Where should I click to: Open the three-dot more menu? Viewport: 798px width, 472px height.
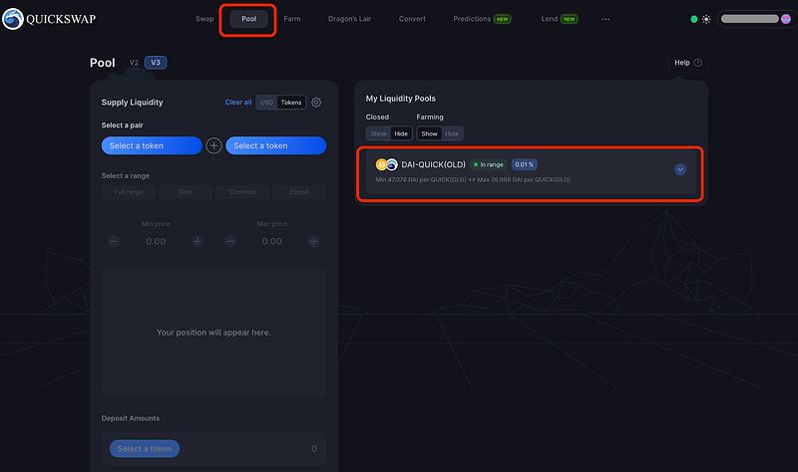coord(605,19)
